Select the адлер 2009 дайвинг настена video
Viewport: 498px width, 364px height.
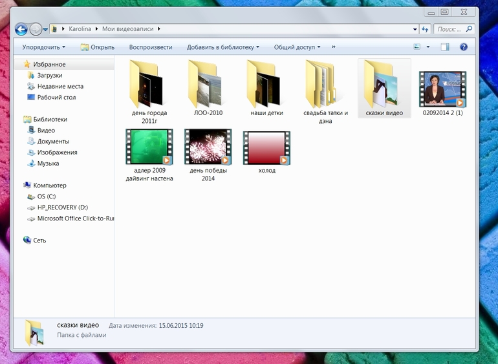coord(149,155)
